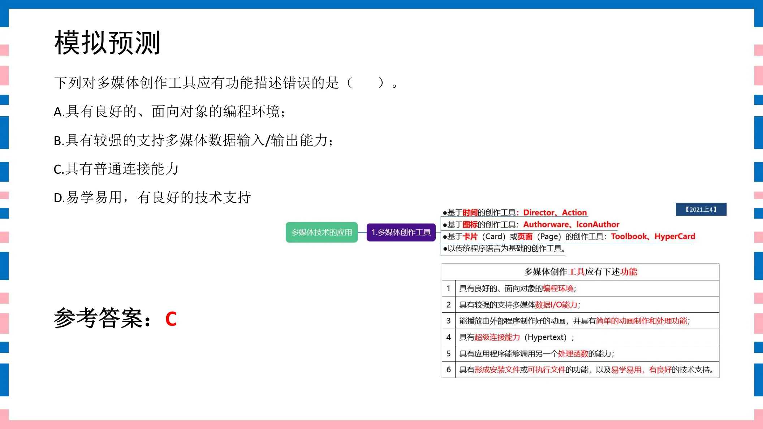Choose option A.具有良好的、面向对象的编程环境
The width and height of the screenshot is (763, 429).
[170, 112]
